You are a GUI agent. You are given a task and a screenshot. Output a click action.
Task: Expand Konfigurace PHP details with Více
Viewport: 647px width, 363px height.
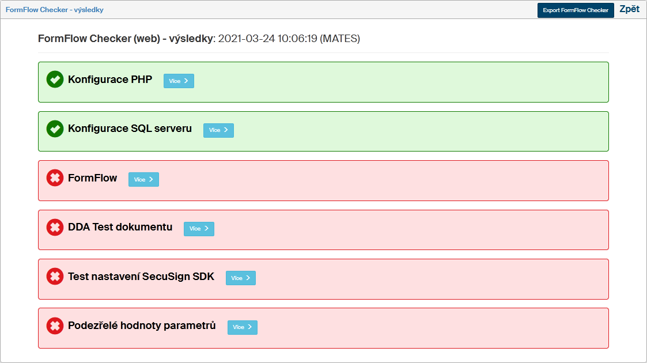tap(179, 81)
